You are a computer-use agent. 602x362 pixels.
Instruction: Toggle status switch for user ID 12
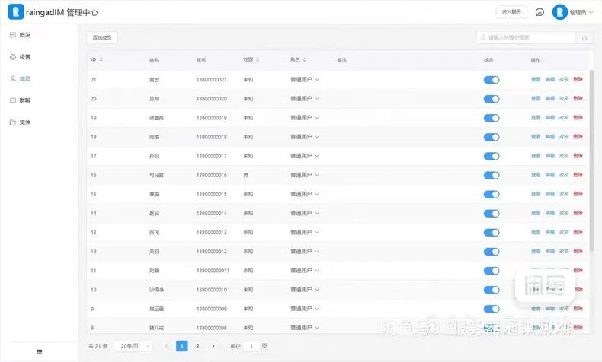[492, 252]
